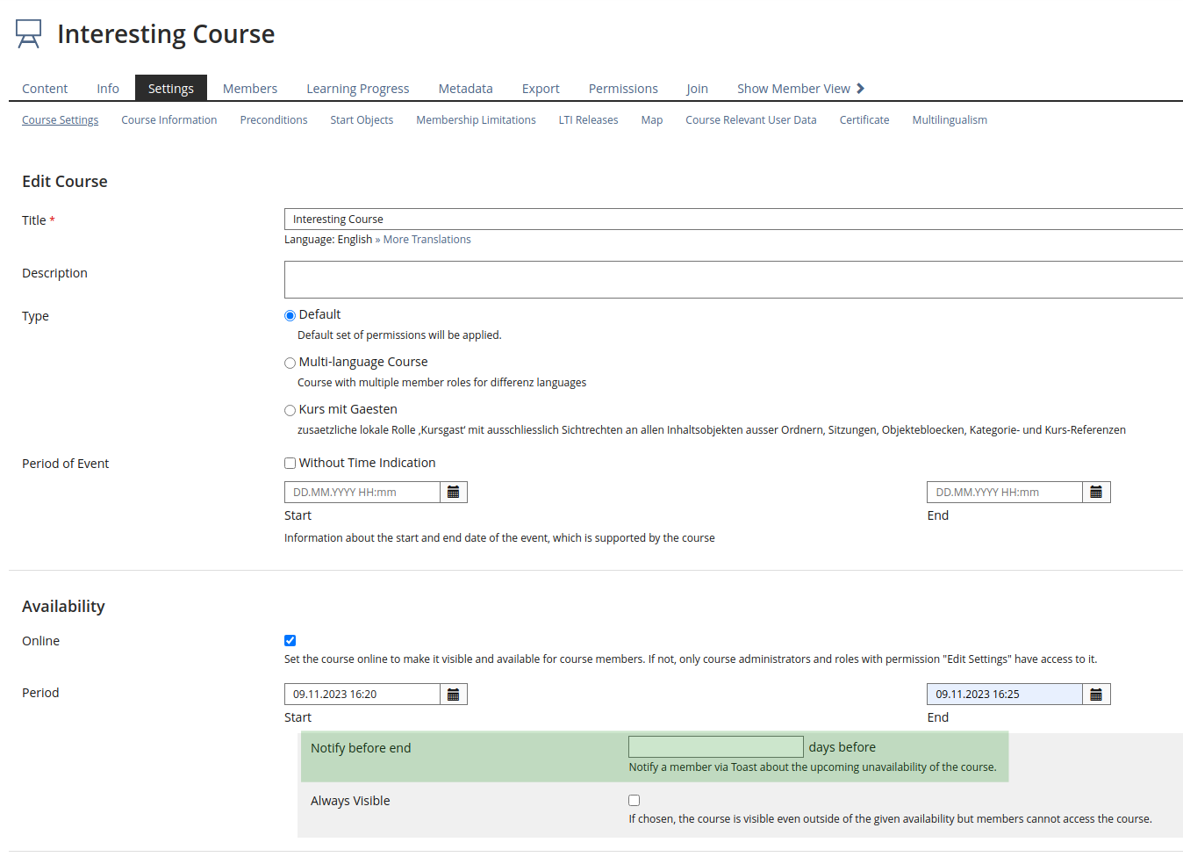The image size is (1183, 864).
Task: Switch to the Members tab
Action: (x=249, y=89)
